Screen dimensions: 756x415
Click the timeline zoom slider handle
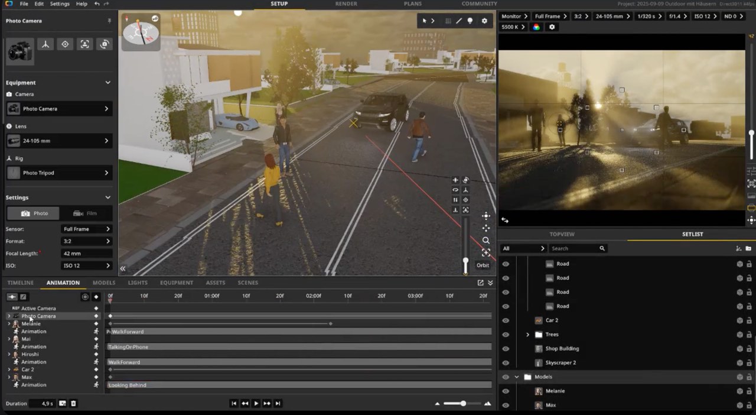(x=463, y=403)
